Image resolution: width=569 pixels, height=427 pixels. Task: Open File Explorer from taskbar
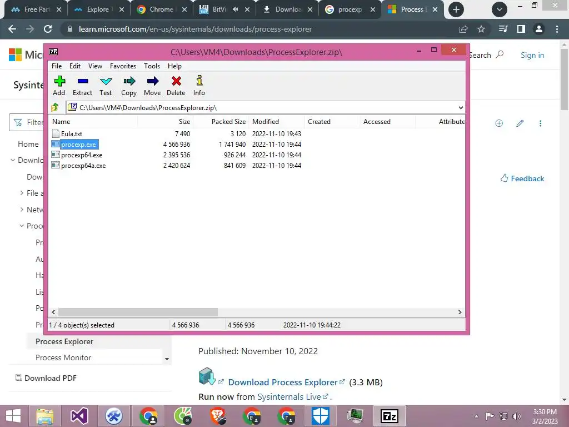pyautogui.click(x=45, y=416)
